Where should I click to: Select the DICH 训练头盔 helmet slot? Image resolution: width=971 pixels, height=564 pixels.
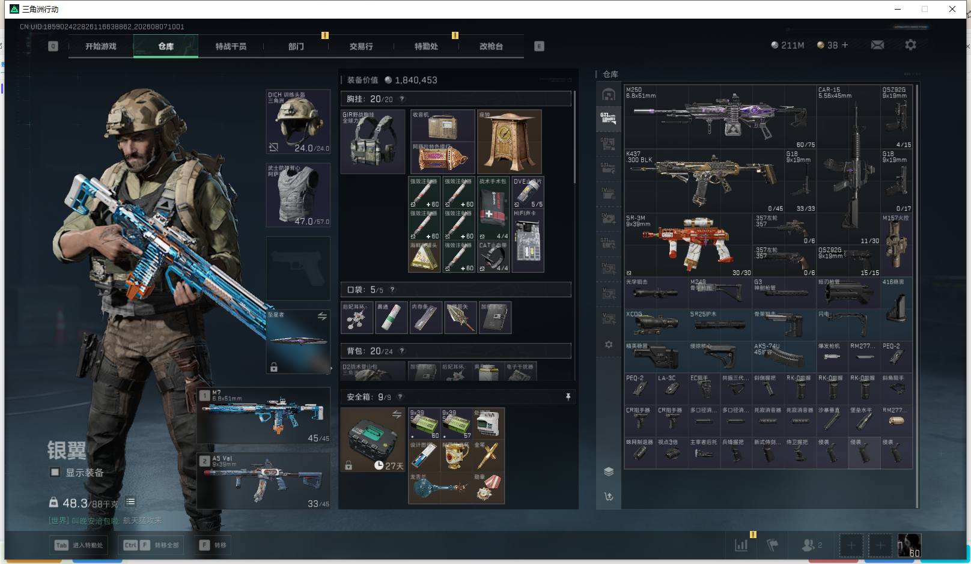(x=298, y=122)
